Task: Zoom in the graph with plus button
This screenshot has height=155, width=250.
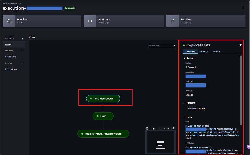Action: (173, 128)
